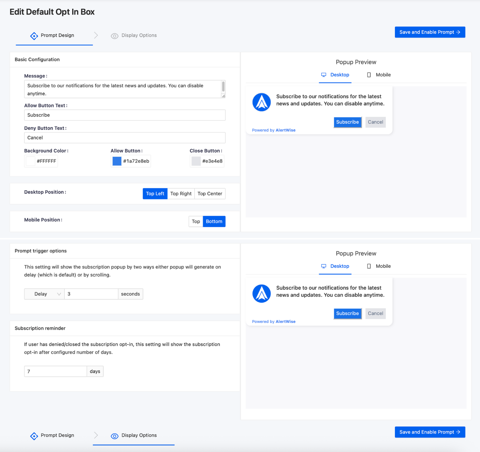Click the Edit Default Opt In Box title
Screen dimensions: 480x452
pyautogui.click(x=52, y=12)
